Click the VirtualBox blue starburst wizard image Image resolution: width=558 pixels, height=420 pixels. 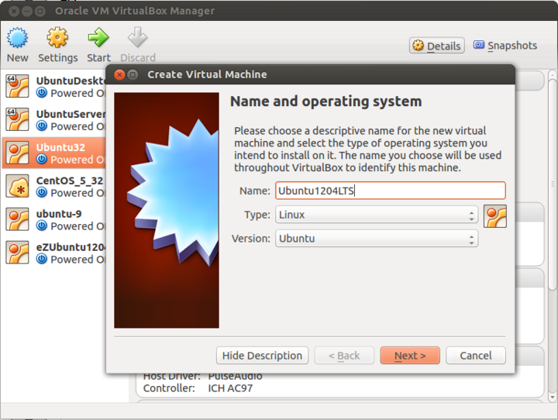point(167,210)
